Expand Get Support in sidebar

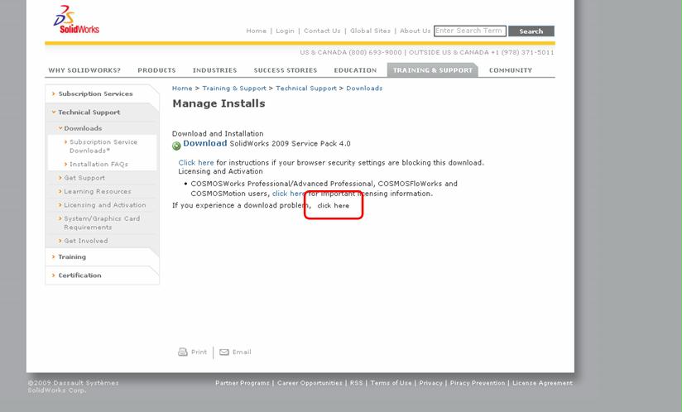[x=84, y=178]
